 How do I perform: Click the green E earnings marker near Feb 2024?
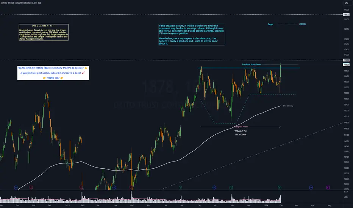click(x=280, y=187)
